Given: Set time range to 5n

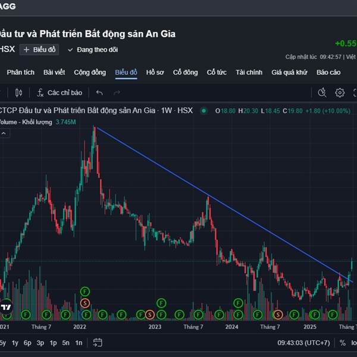Looking at the screenshot, I should [66, 343].
